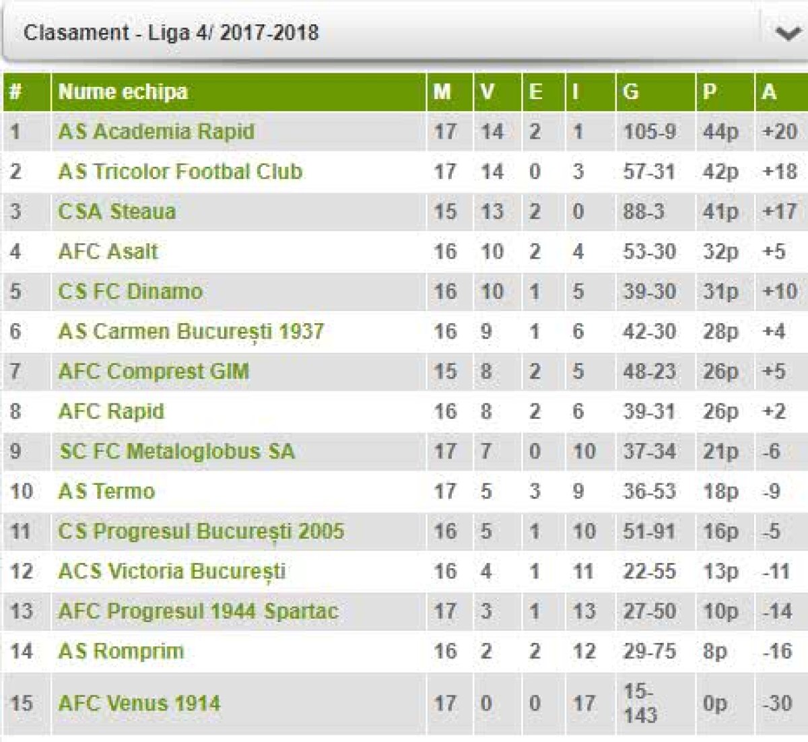The image size is (808, 742).
Task: Click AS Romprim team link
Action: point(121,651)
